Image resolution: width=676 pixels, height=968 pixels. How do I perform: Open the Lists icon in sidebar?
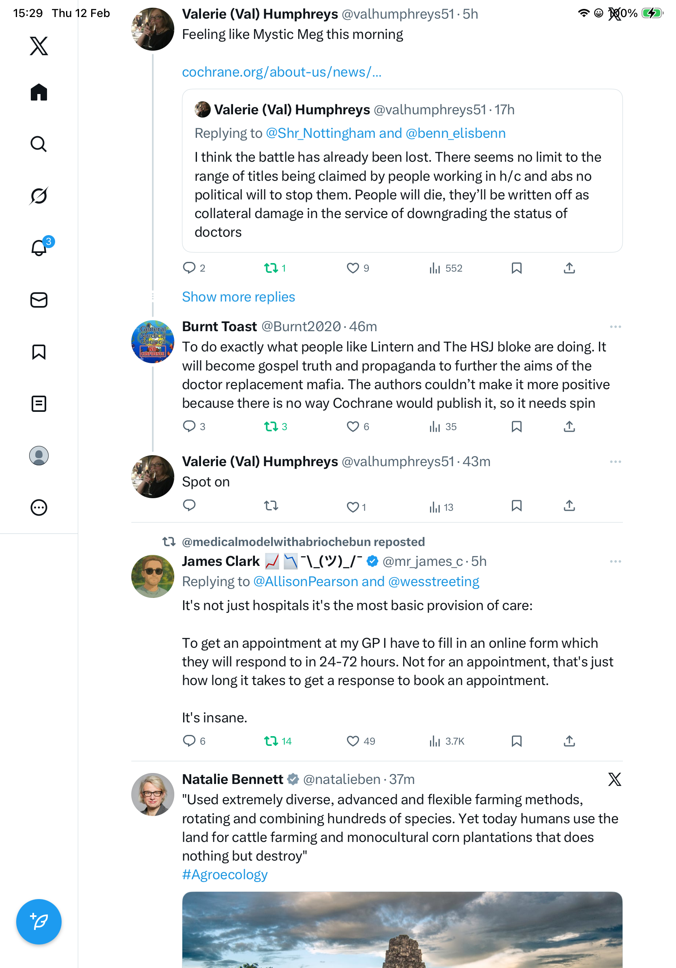pyautogui.click(x=39, y=403)
